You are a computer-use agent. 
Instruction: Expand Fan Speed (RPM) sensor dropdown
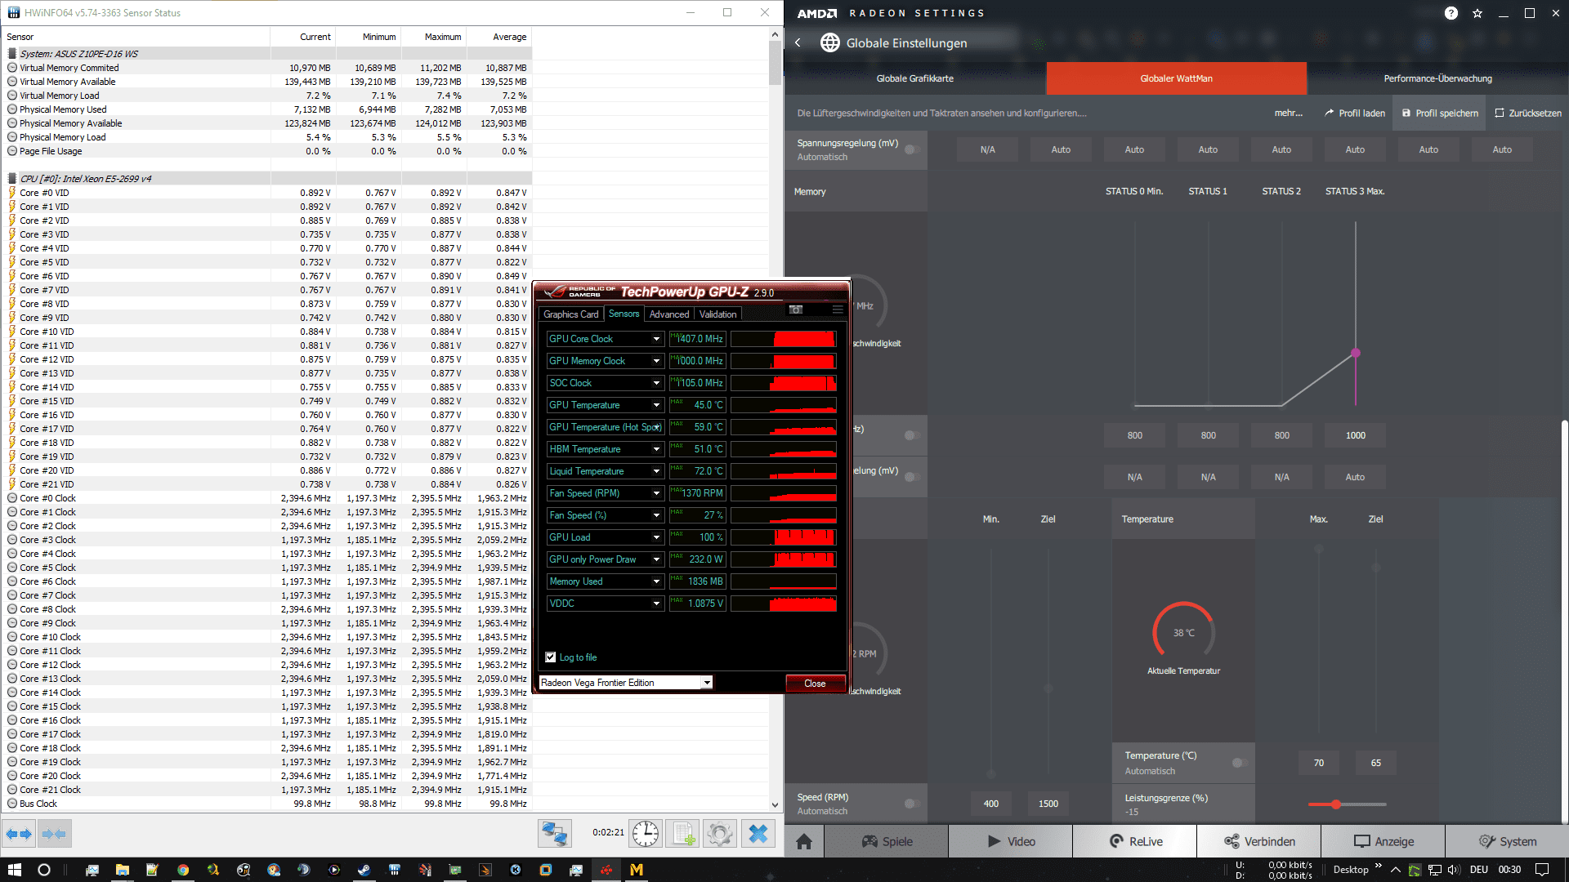(x=656, y=493)
